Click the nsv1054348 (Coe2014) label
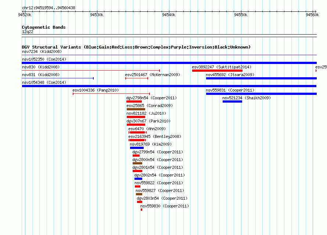The image size is (327, 235). tap(44, 82)
